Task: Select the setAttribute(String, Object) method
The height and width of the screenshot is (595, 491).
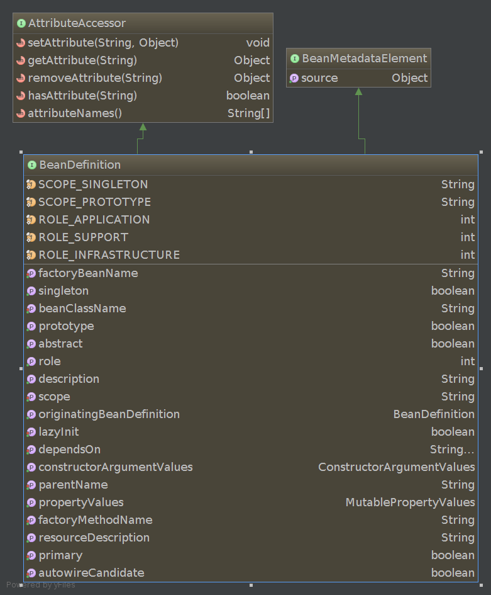Action: click(x=103, y=43)
